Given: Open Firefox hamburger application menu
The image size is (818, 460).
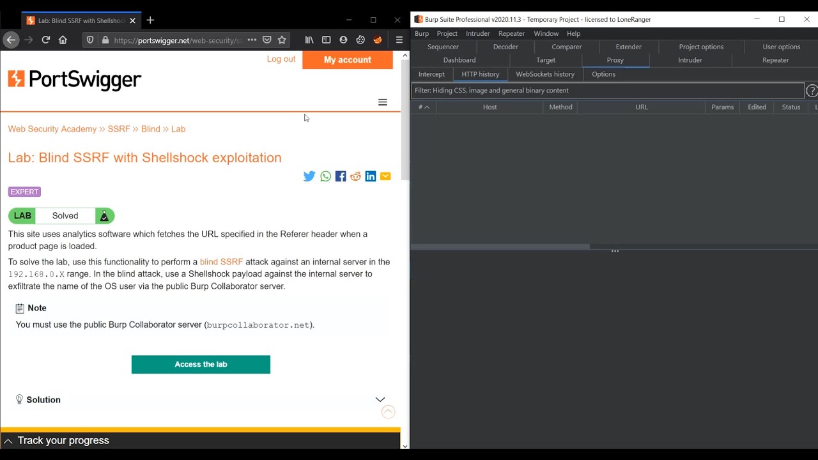Looking at the screenshot, I should [399, 40].
